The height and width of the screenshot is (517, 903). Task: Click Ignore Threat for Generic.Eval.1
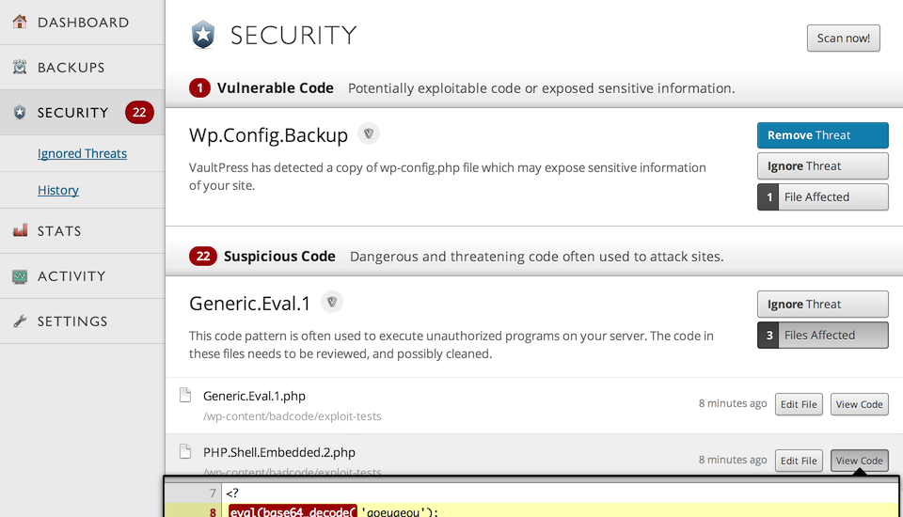(x=822, y=304)
